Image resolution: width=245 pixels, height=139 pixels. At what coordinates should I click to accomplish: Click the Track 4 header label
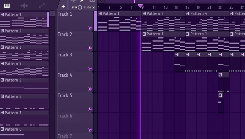[x=65, y=75]
